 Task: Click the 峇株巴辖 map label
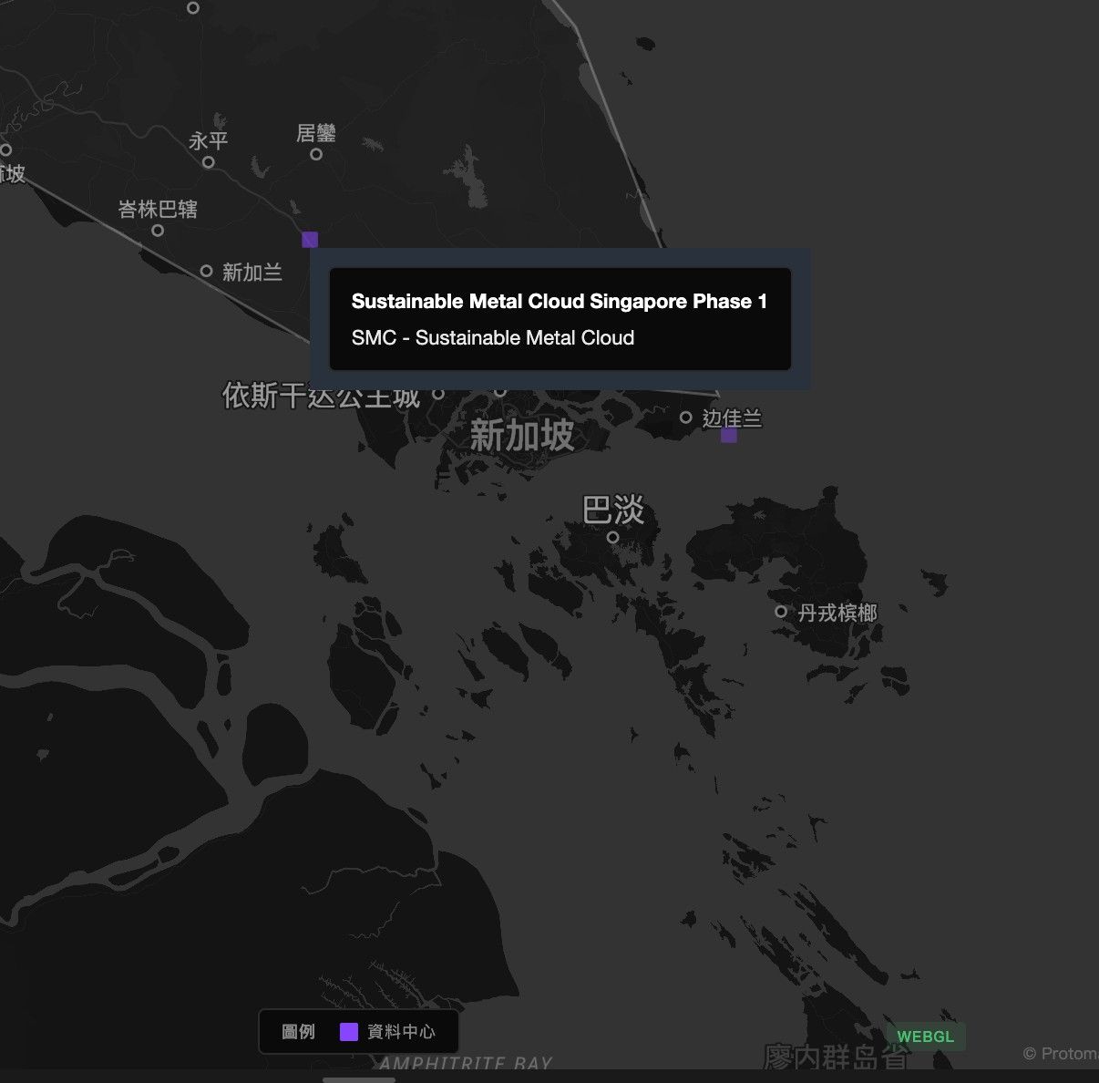158,210
